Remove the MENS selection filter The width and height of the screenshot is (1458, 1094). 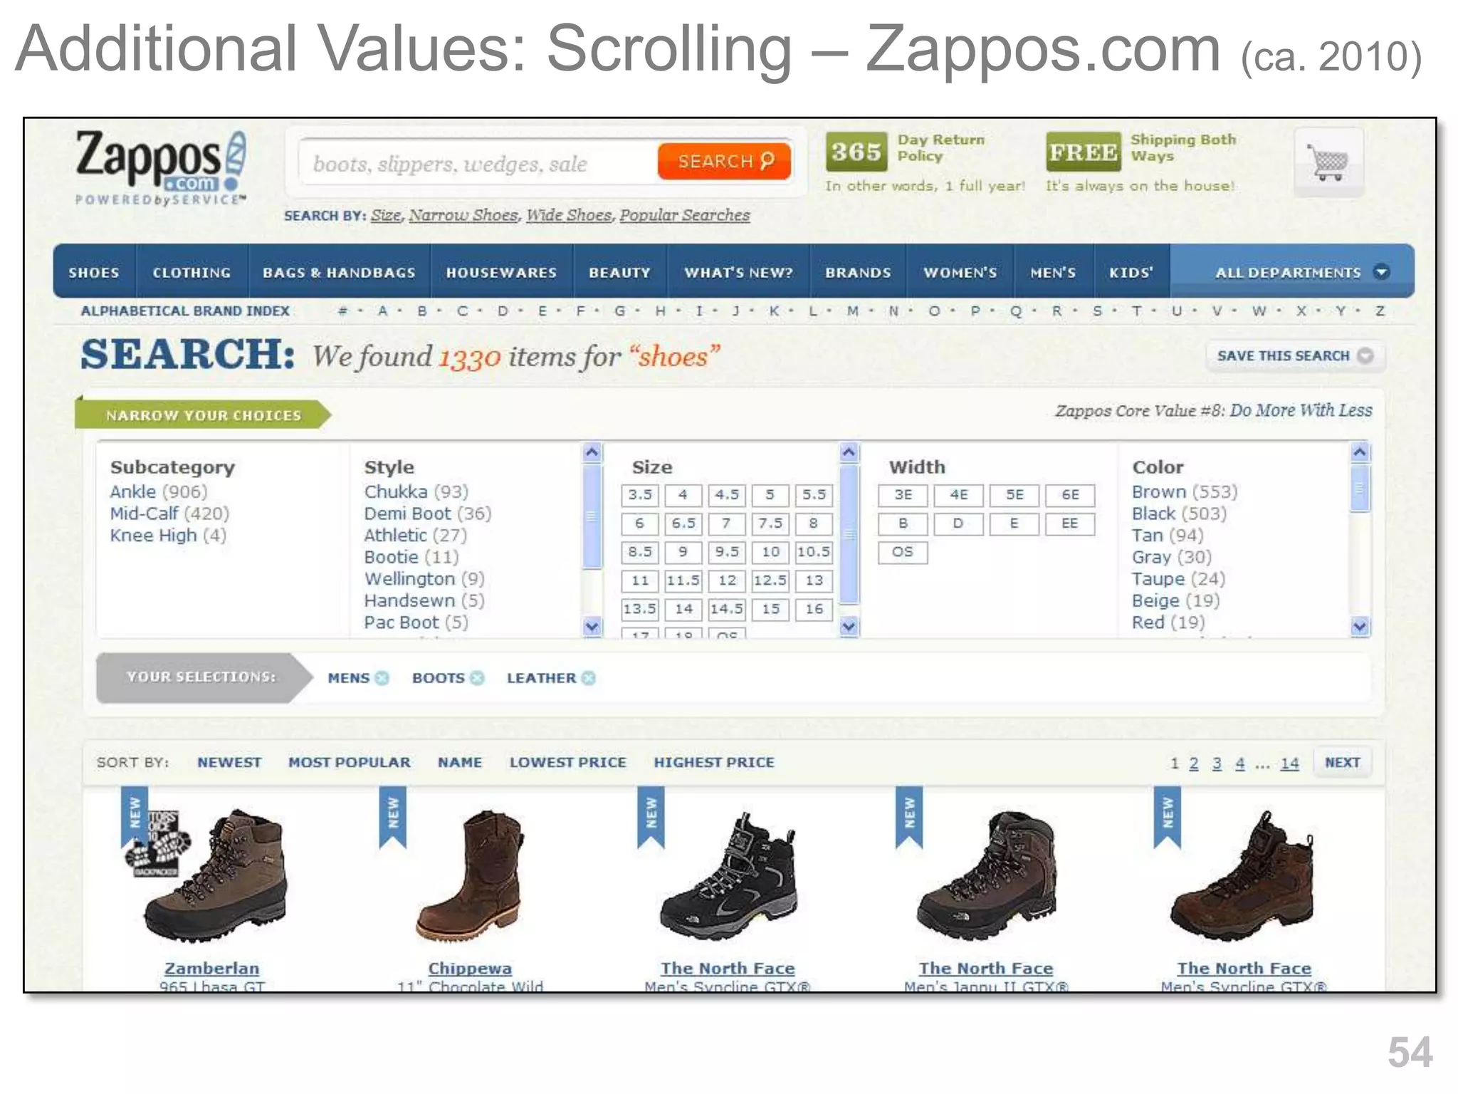(x=382, y=678)
